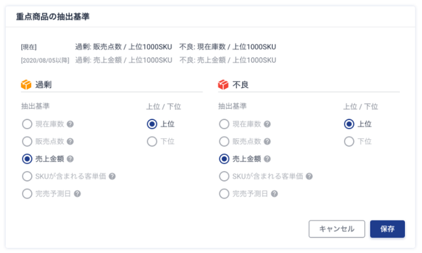Click help icon beside 不良 完売予測日

(x=274, y=194)
